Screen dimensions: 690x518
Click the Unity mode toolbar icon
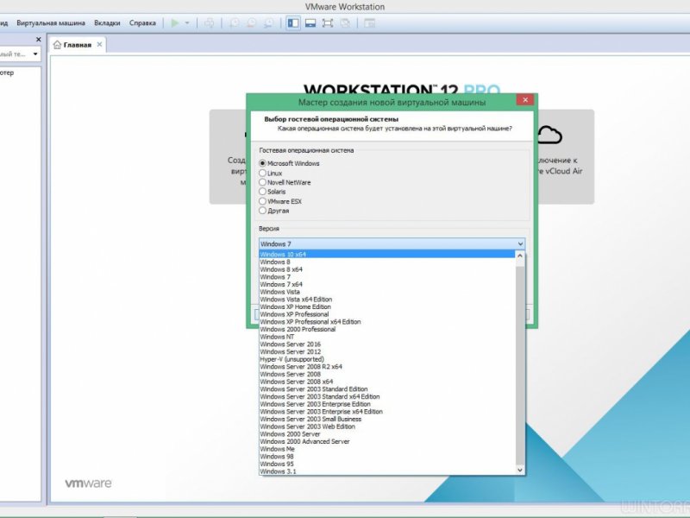346,23
